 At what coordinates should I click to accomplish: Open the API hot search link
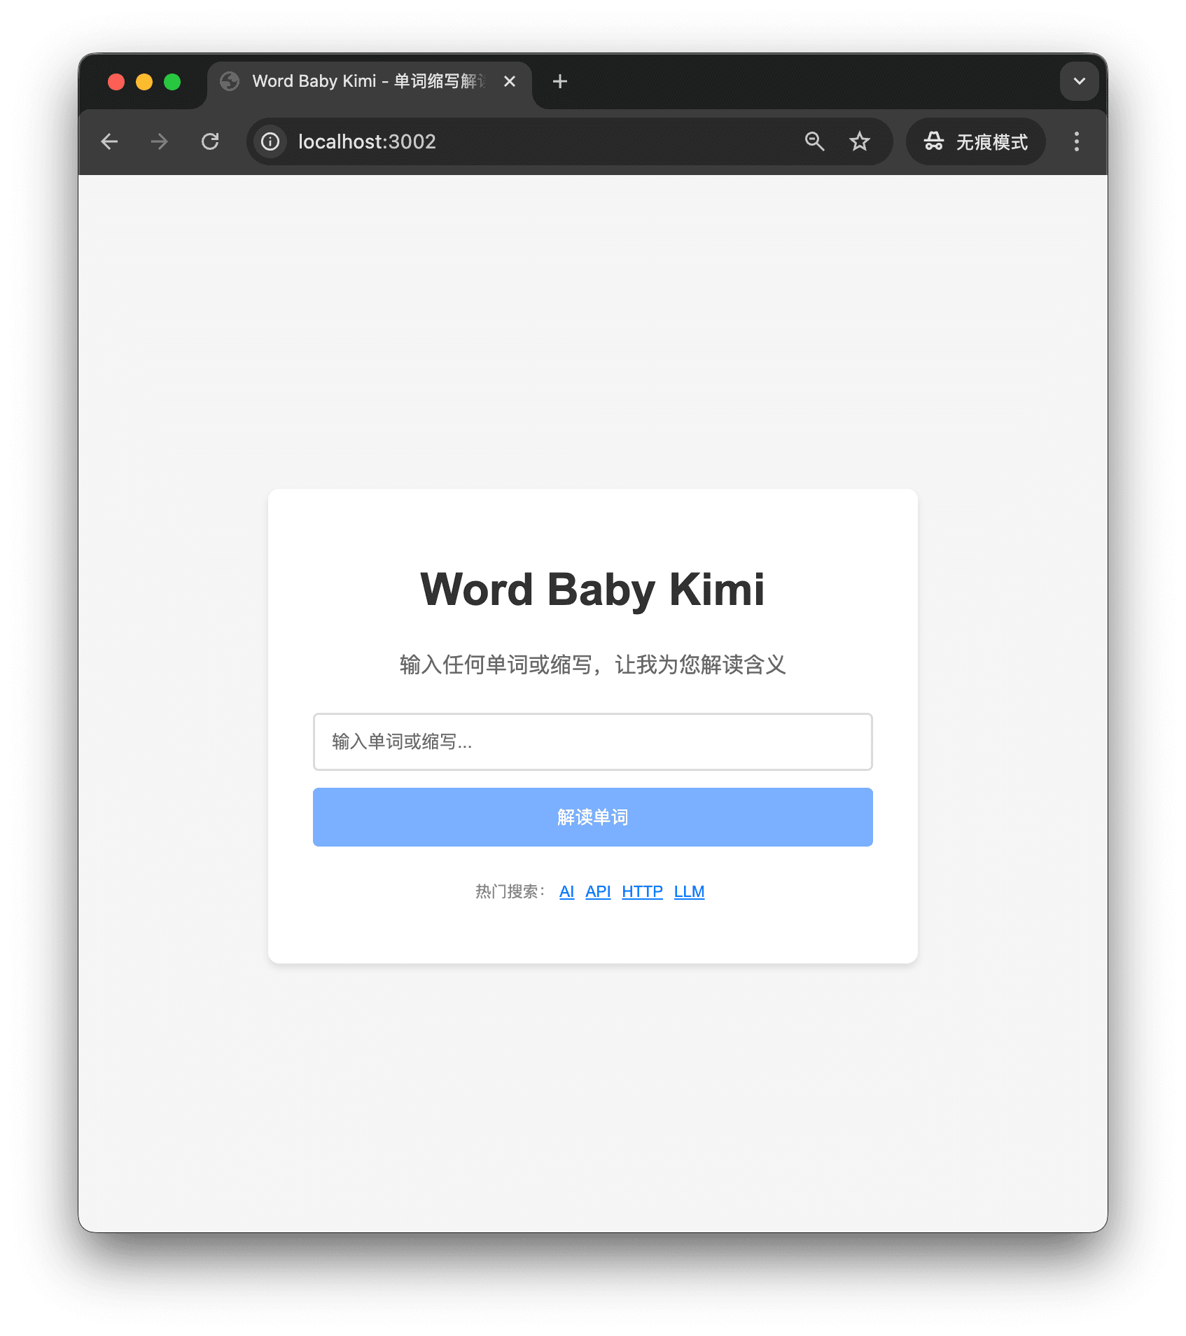tap(598, 891)
